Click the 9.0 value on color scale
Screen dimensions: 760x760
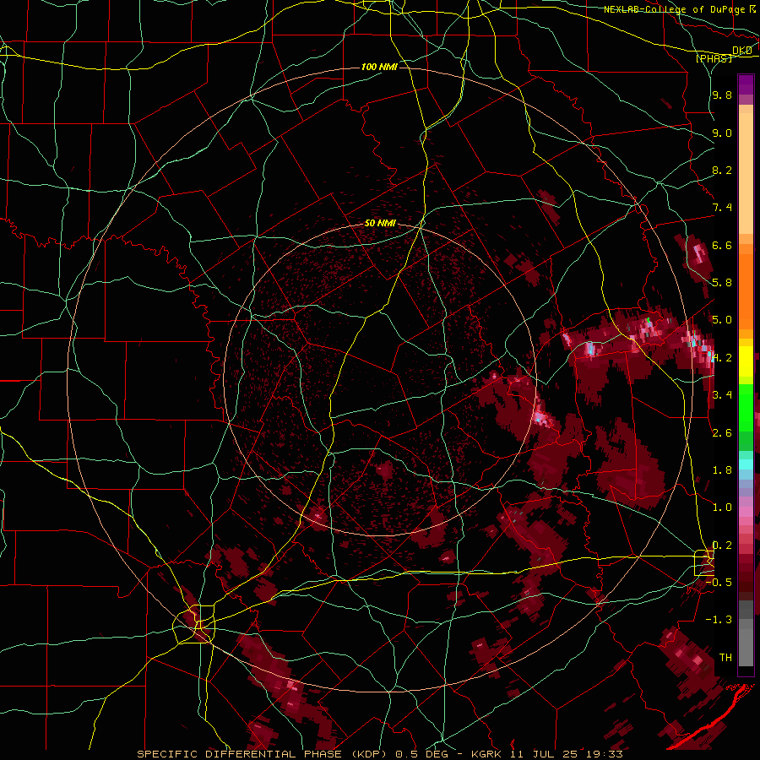(722, 133)
